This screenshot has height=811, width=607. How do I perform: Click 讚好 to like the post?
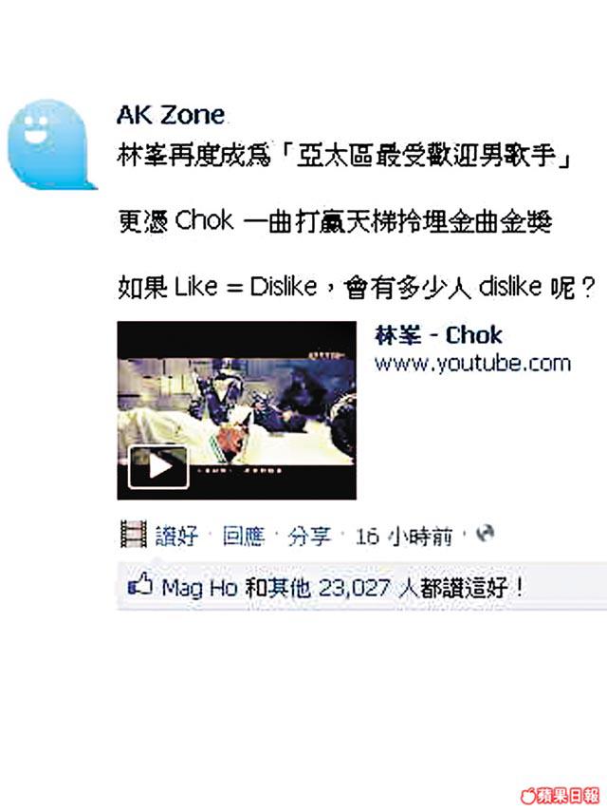pyautogui.click(x=176, y=536)
